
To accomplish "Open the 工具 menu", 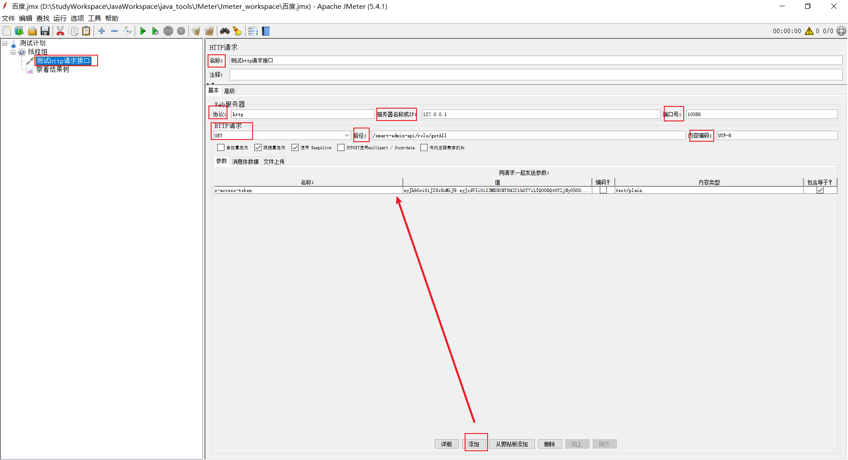I will (95, 18).
